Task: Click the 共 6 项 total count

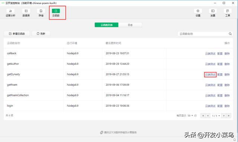Action: (9, 115)
